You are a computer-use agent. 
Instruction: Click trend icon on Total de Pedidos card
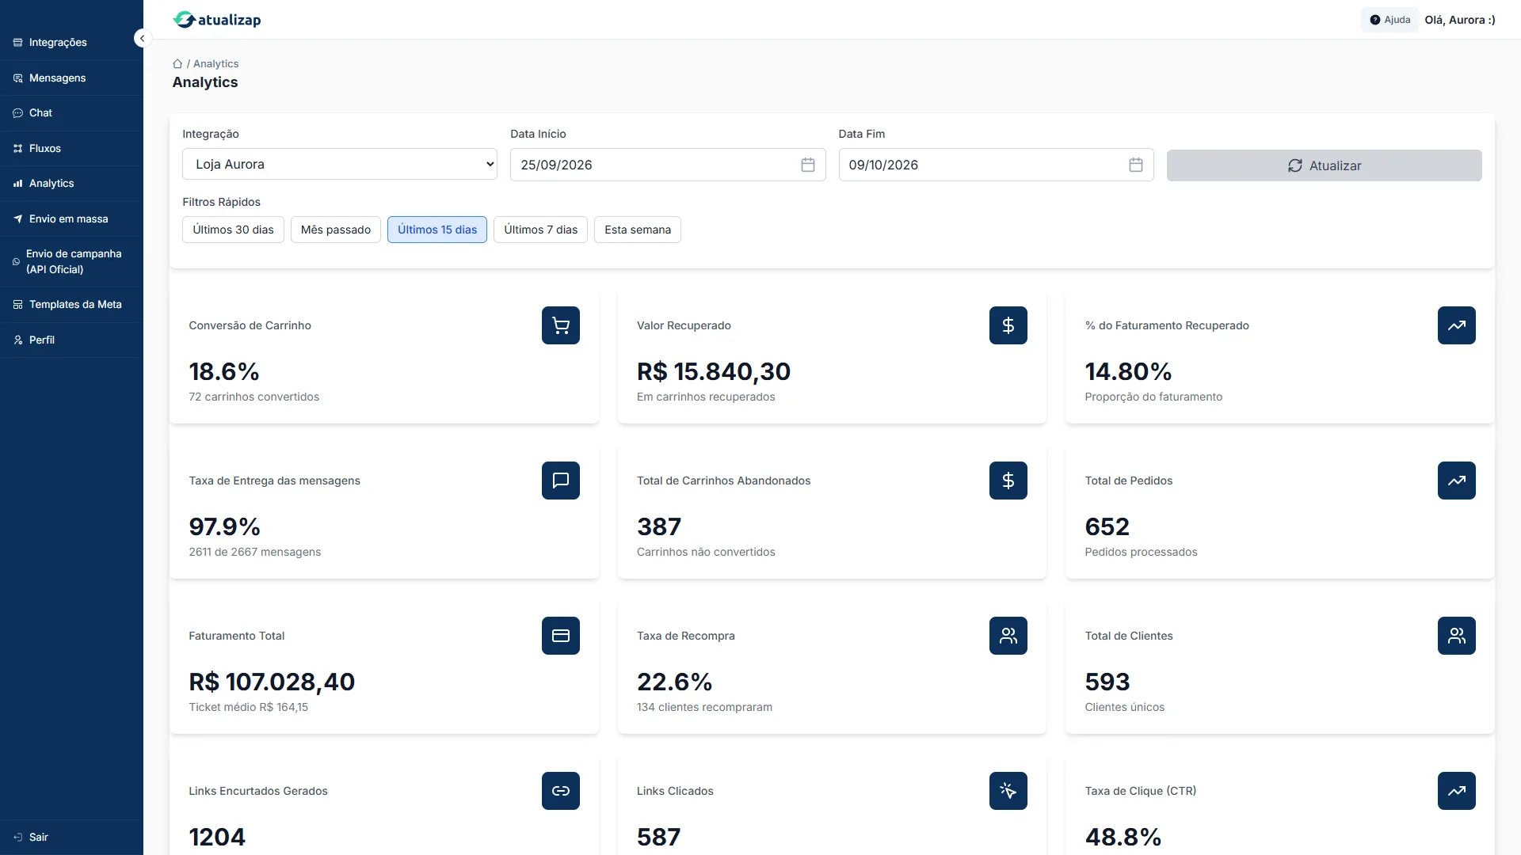coord(1457,481)
